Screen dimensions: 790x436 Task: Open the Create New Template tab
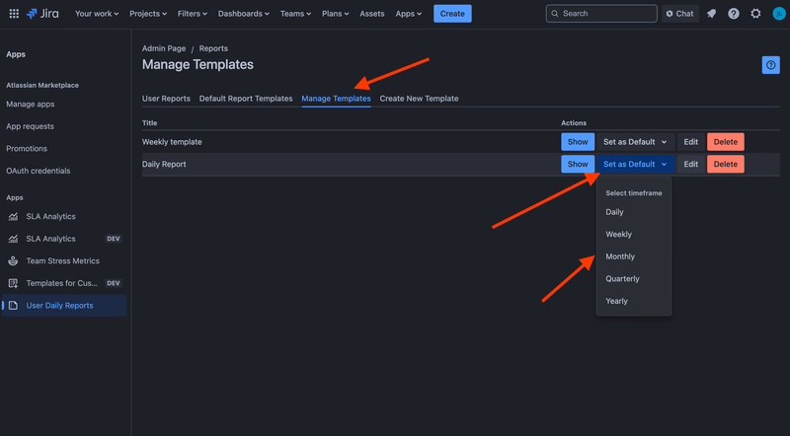point(419,99)
